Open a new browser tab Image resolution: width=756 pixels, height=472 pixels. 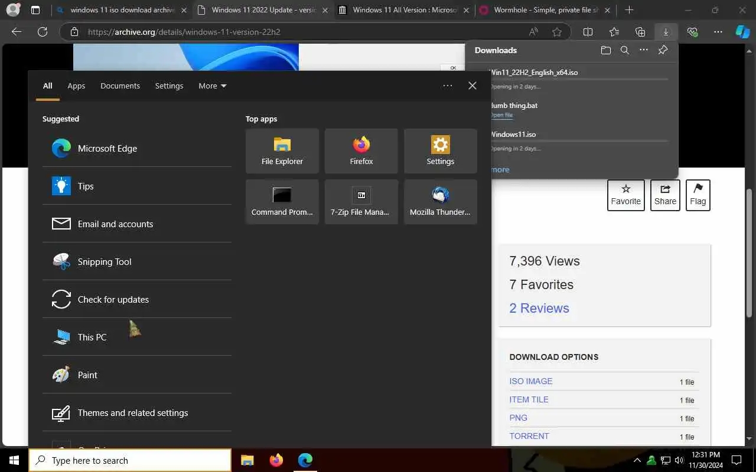click(x=630, y=10)
